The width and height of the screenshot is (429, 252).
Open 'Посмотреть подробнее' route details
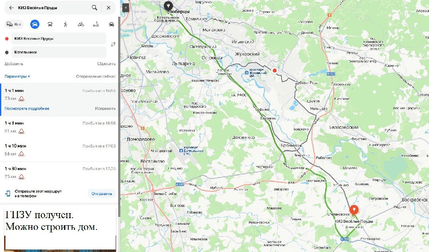pos(27,108)
